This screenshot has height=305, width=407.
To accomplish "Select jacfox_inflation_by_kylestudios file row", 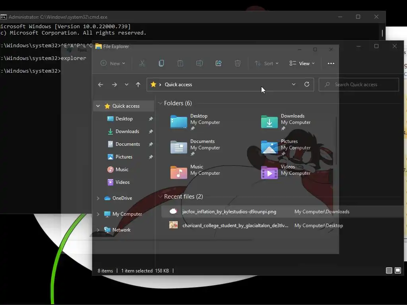I will coord(283,212).
